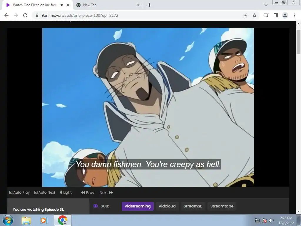The width and height of the screenshot is (301, 226).
Task: Open the taskbar clock and date
Action: coord(286,220)
